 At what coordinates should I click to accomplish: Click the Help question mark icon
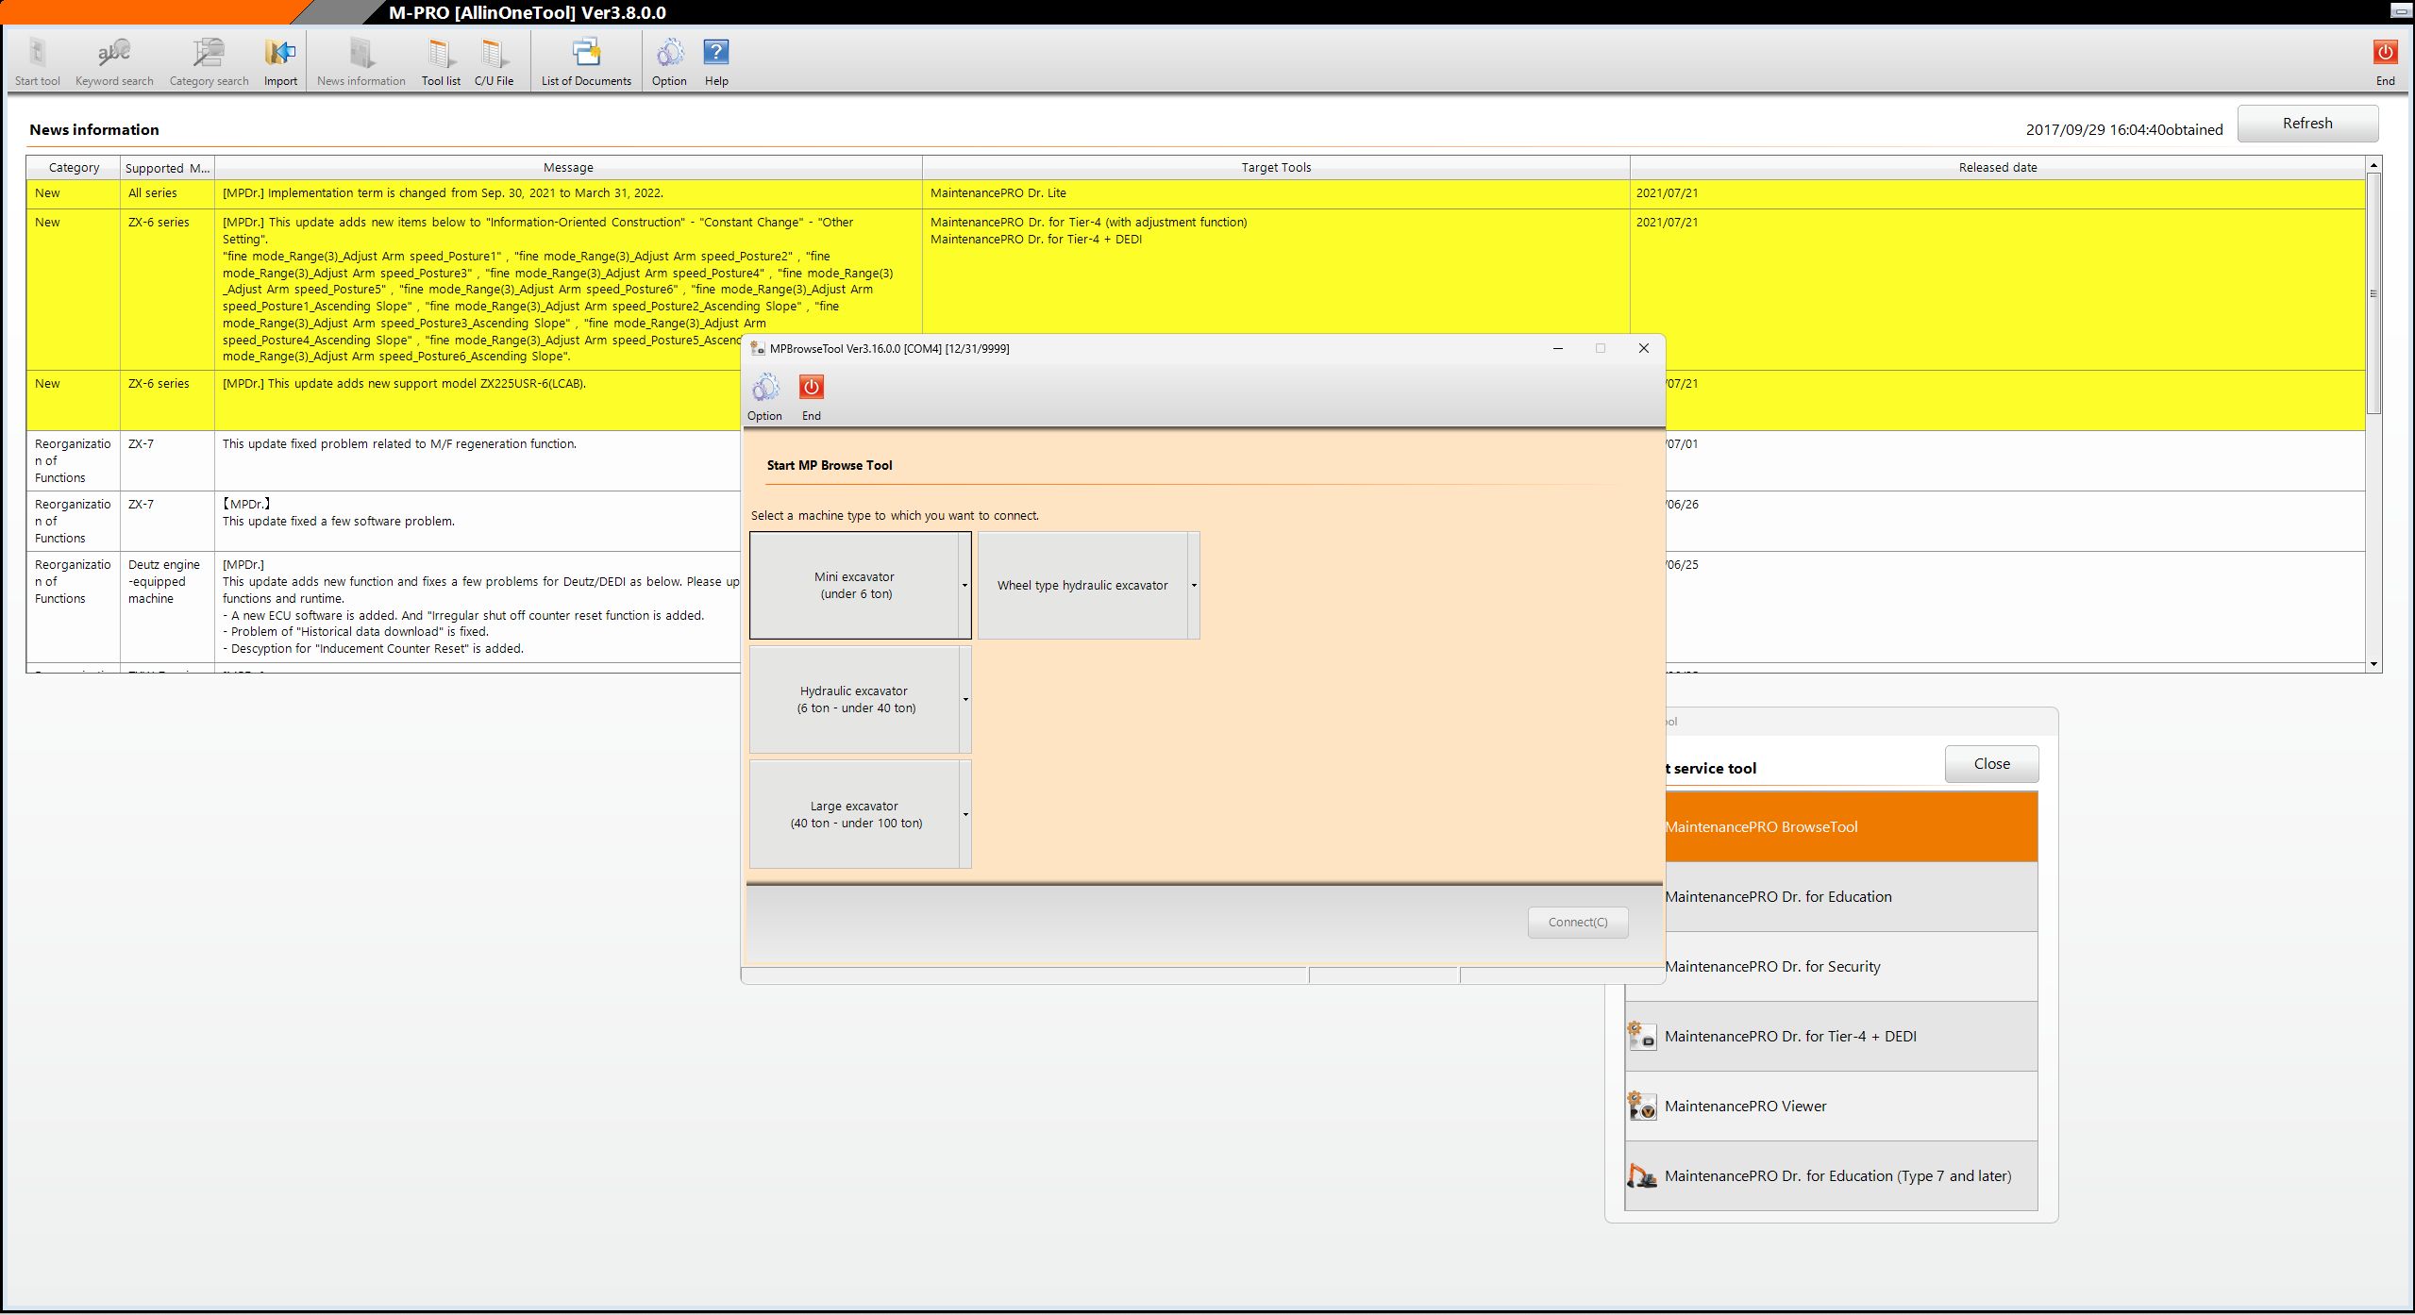[716, 53]
